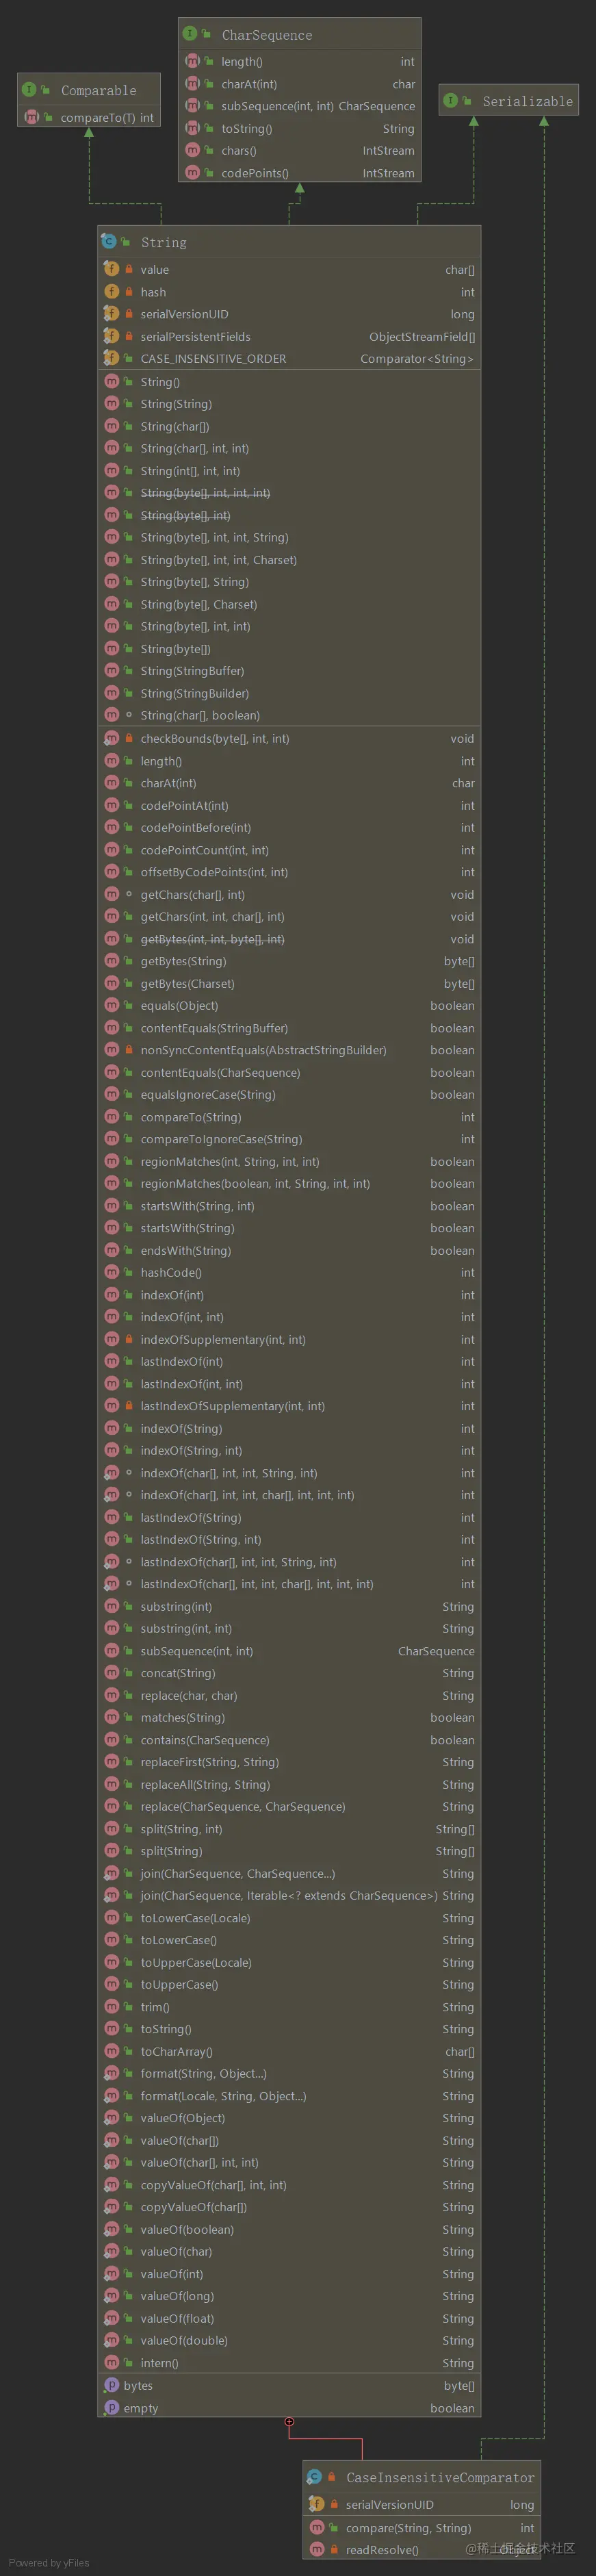Click the field icon beside value
Viewport: 596px width, 2576px height.
(111, 269)
